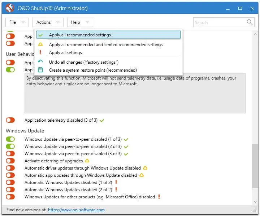Select Apply all recommended and limited recommended settings
Screen dimensions: 260x216
coord(108,44)
